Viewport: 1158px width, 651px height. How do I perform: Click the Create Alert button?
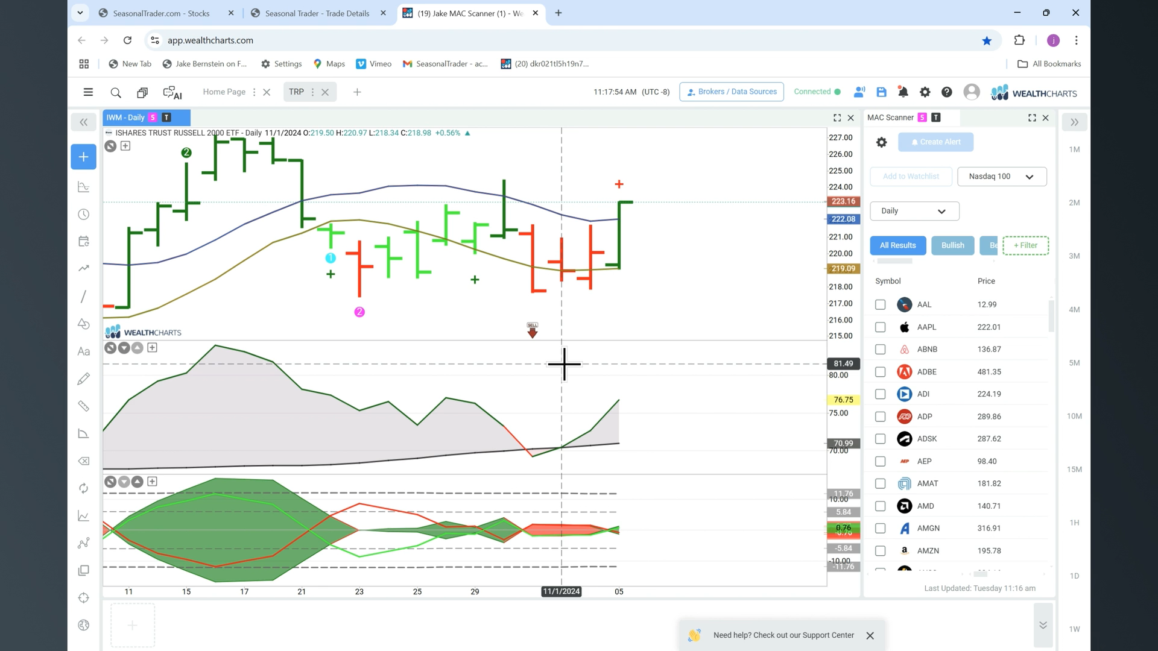(x=935, y=142)
